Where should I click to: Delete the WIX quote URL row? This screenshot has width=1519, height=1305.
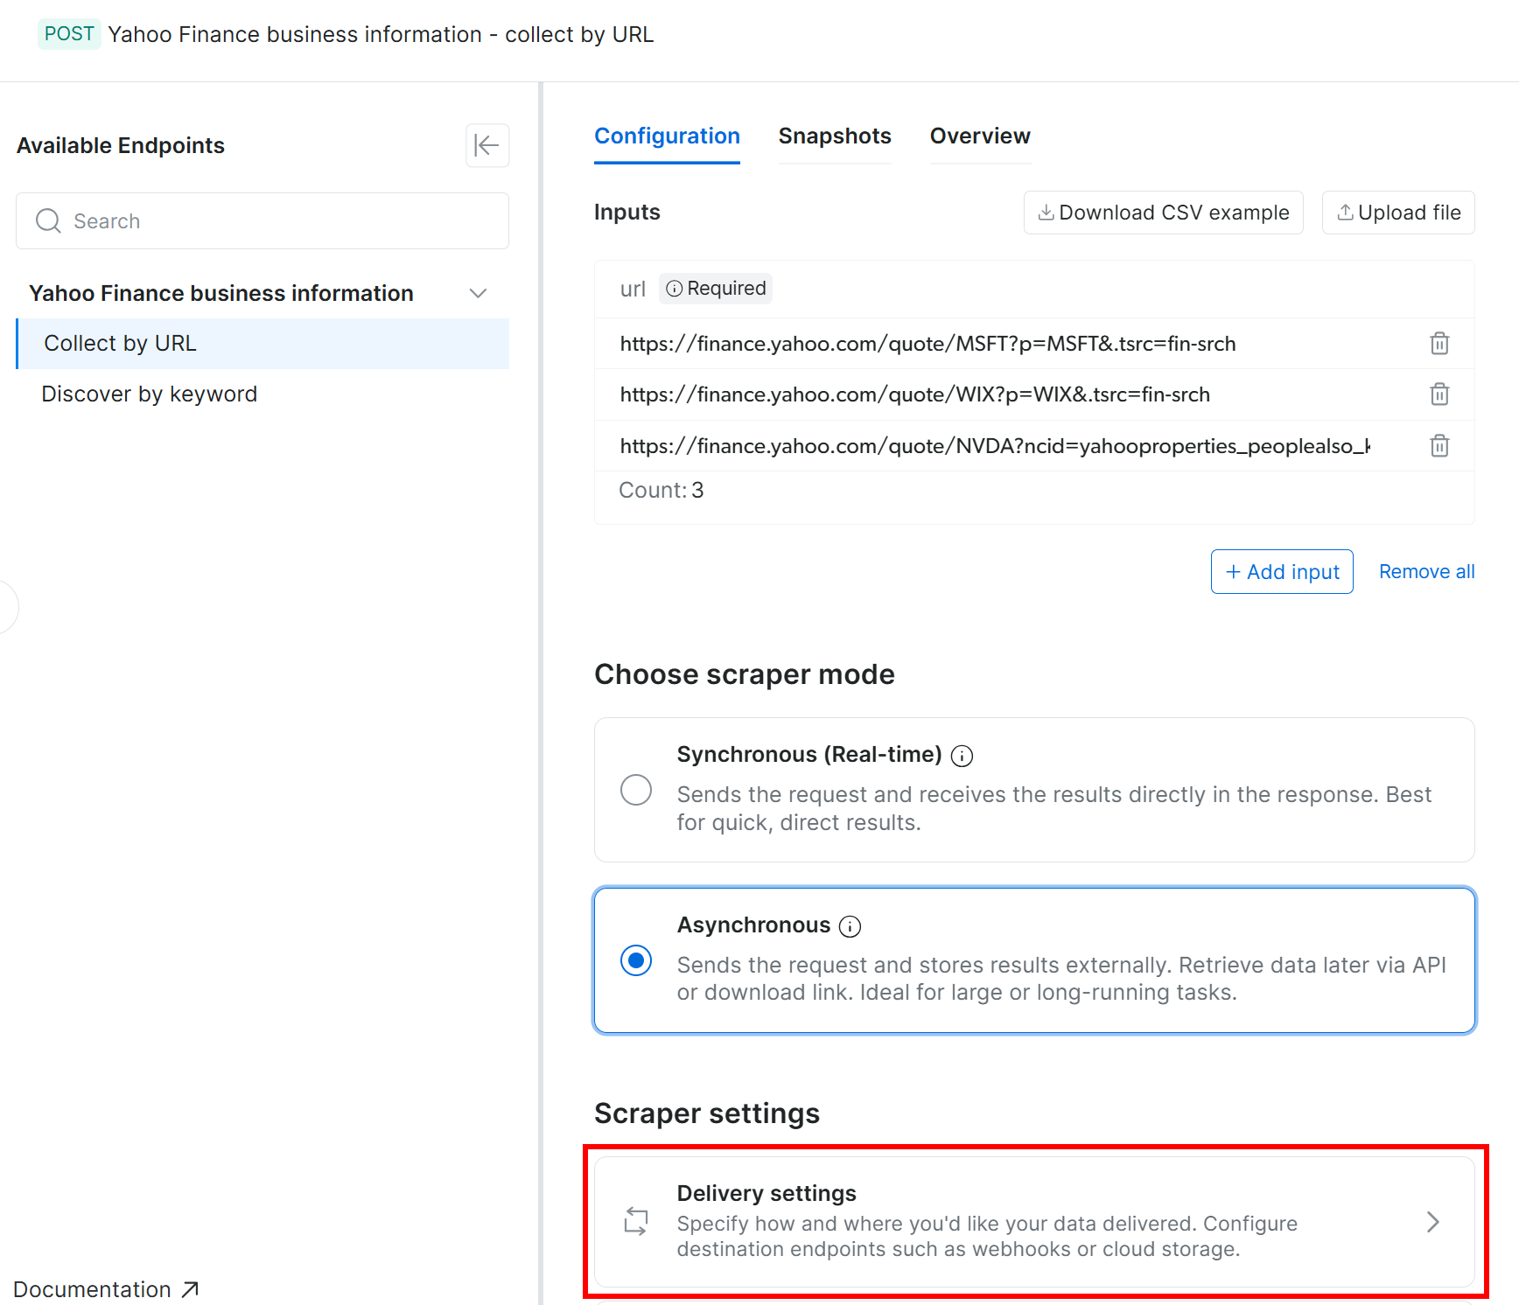(x=1439, y=394)
